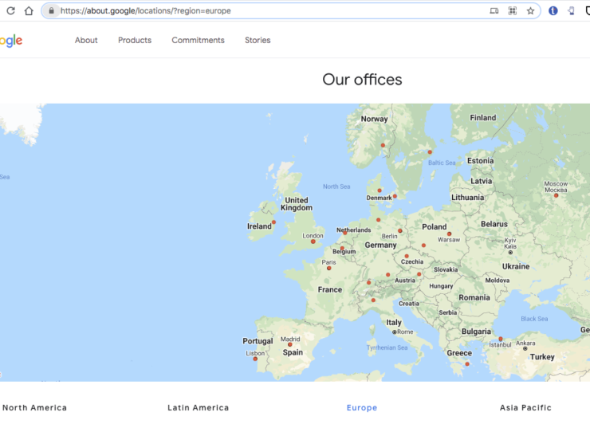Viewport: 590px width, 424px height.
Task: Select the office marker in Belgium
Action: (342, 249)
